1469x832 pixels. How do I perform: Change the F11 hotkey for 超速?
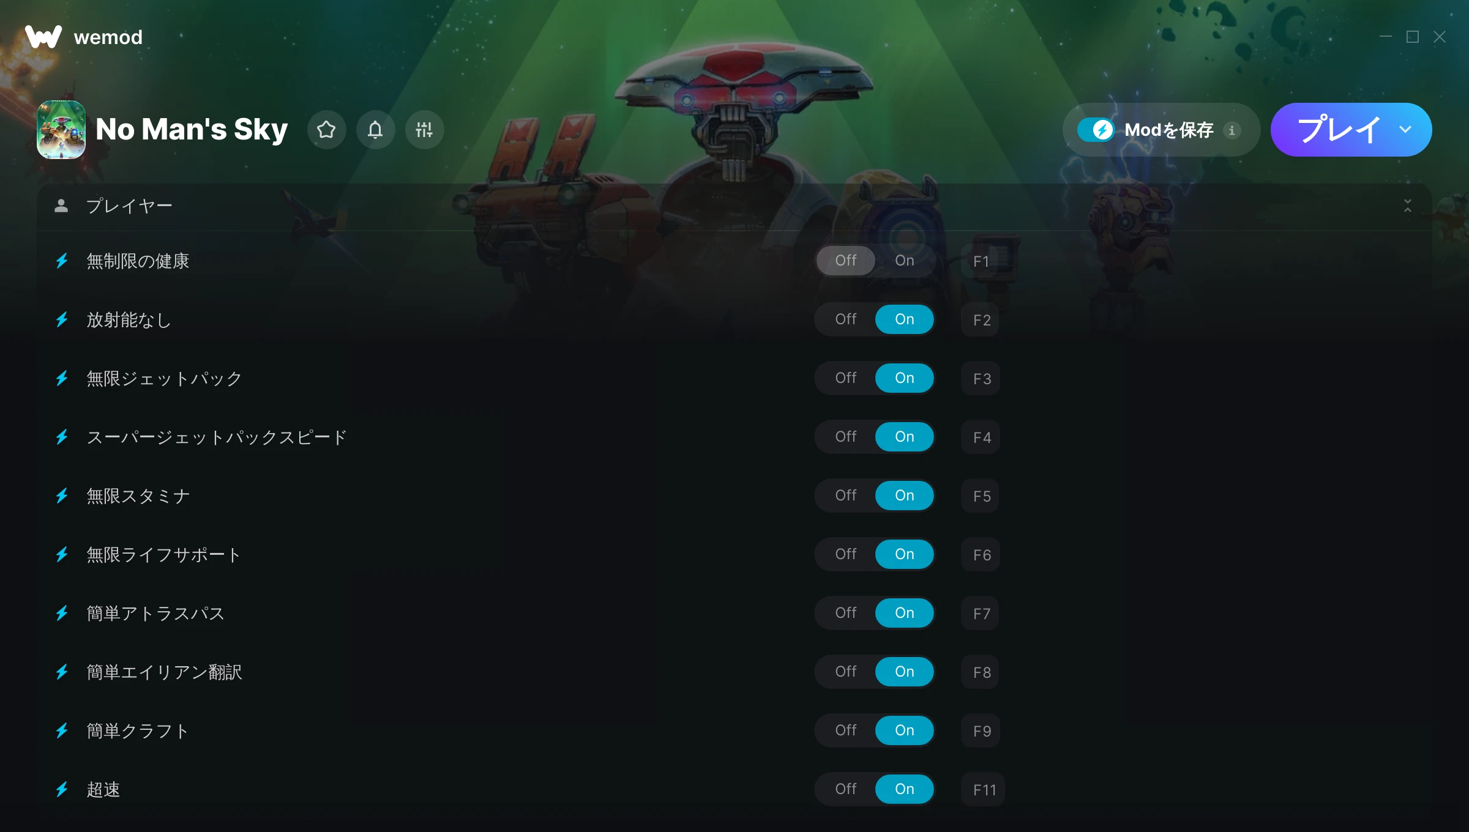point(984,790)
